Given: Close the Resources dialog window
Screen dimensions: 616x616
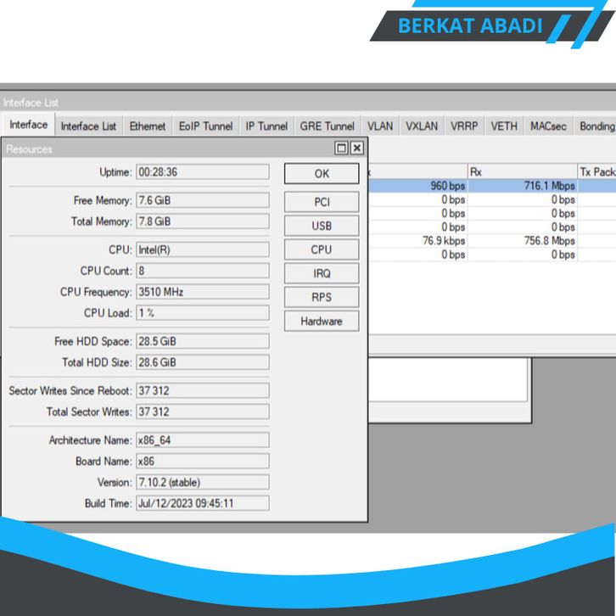Looking at the screenshot, I should [x=357, y=148].
